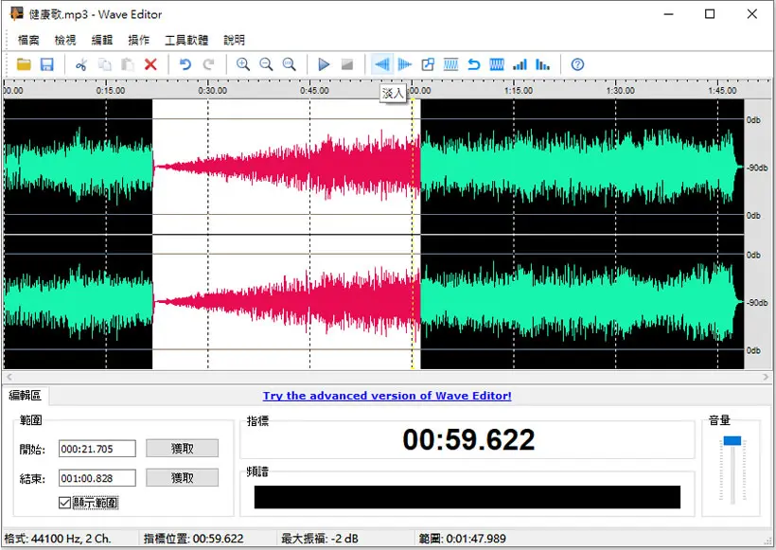Image resolution: width=776 pixels, height=550 pixels.
Task: Open the 操作 menu
Action: click(138, 40)
